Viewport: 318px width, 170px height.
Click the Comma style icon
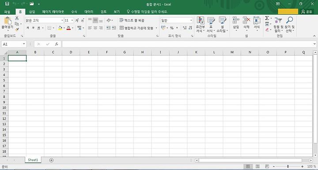tap(177, 28)
